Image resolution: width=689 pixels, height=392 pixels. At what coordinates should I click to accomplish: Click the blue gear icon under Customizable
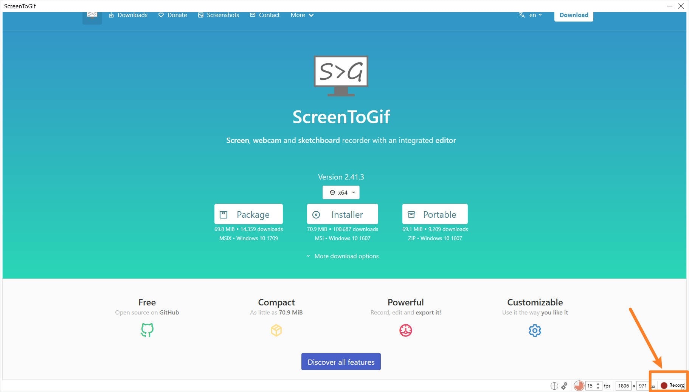[535, 330]
